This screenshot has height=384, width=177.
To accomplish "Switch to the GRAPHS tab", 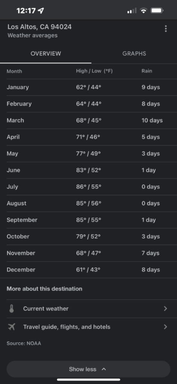I will (x=134, y=54).
